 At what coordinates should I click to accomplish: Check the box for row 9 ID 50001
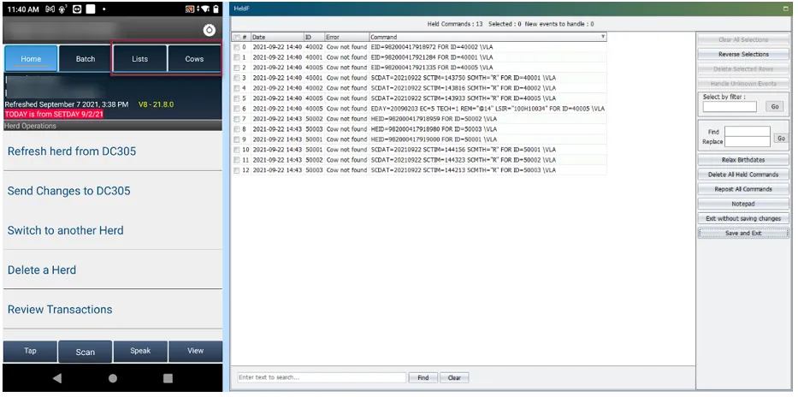pos(236,139)
